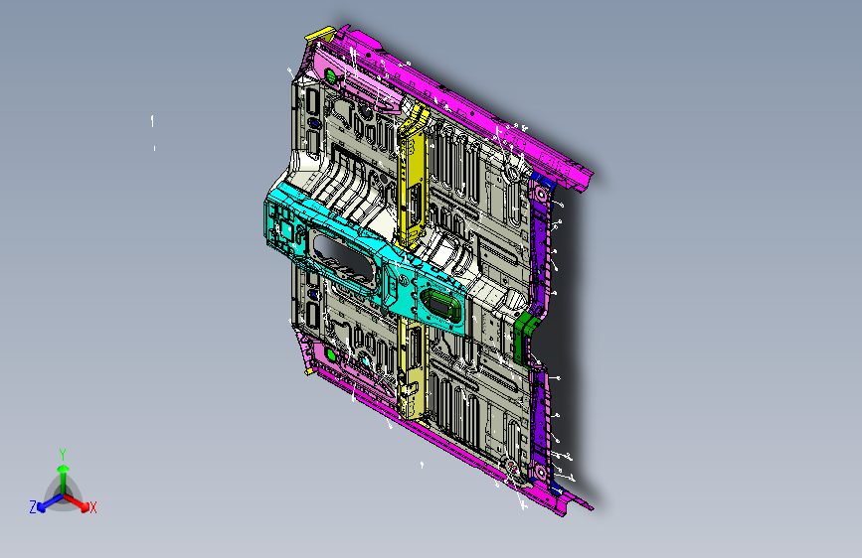
Task: Select the upper purple rear rail
Action: [x=539, y=241]
